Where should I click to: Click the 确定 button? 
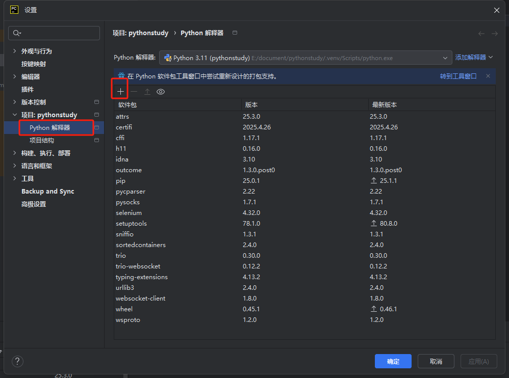click(393, 361)
